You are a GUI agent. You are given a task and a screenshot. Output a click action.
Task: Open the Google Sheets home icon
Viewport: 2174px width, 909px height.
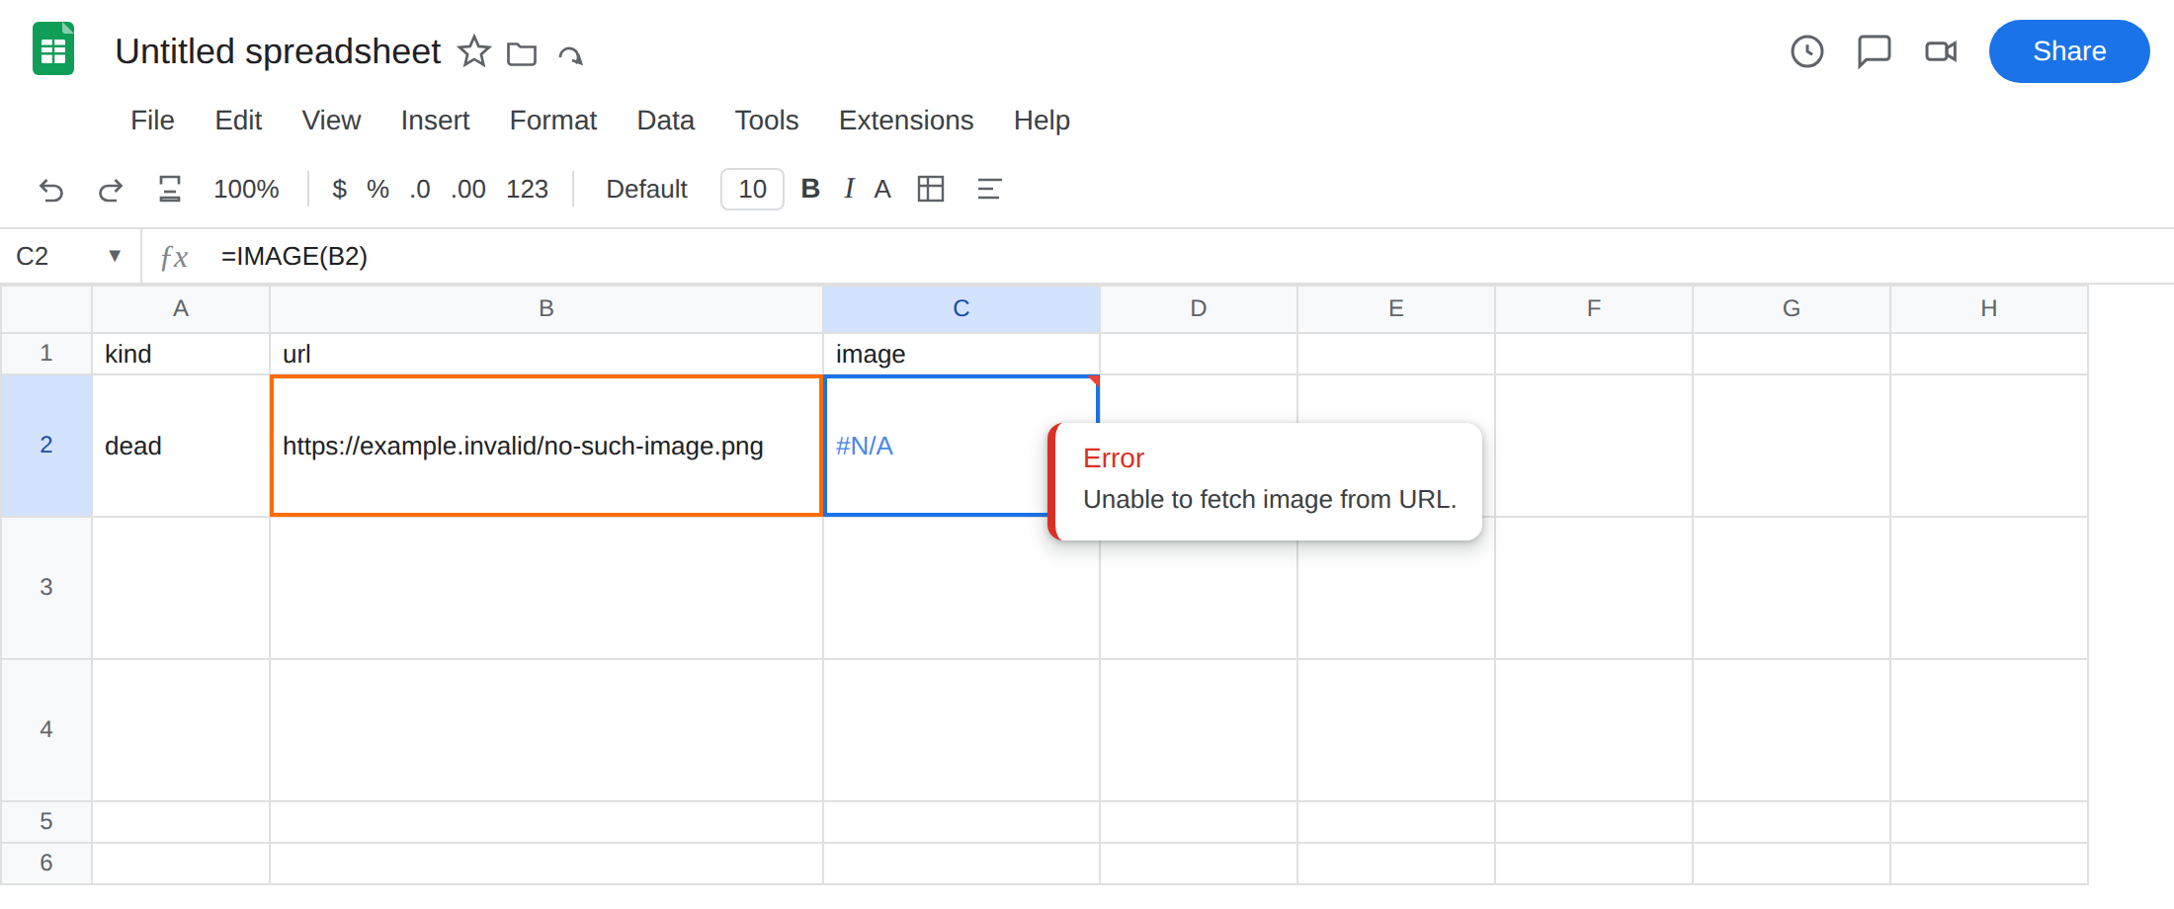[x=53, y=49]
